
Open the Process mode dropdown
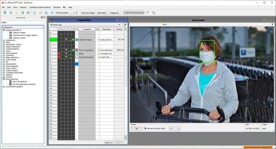pyautogui.click(x=66, y=13)
